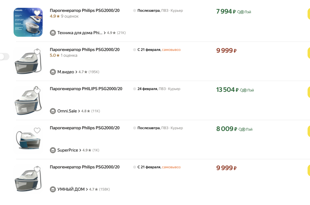Viewport: 310px width, 205px height.
Task: Click the 9 оценок rating link
Action: tap(70, 16)
